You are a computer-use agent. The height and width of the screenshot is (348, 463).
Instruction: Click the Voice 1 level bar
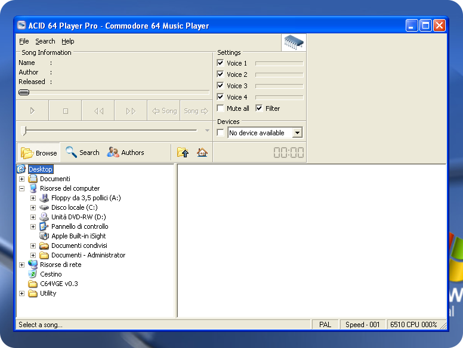(279, 63)
